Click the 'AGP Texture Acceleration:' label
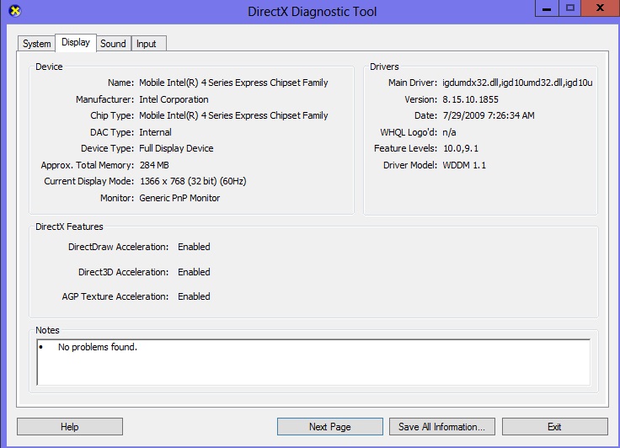 point(115,296)
